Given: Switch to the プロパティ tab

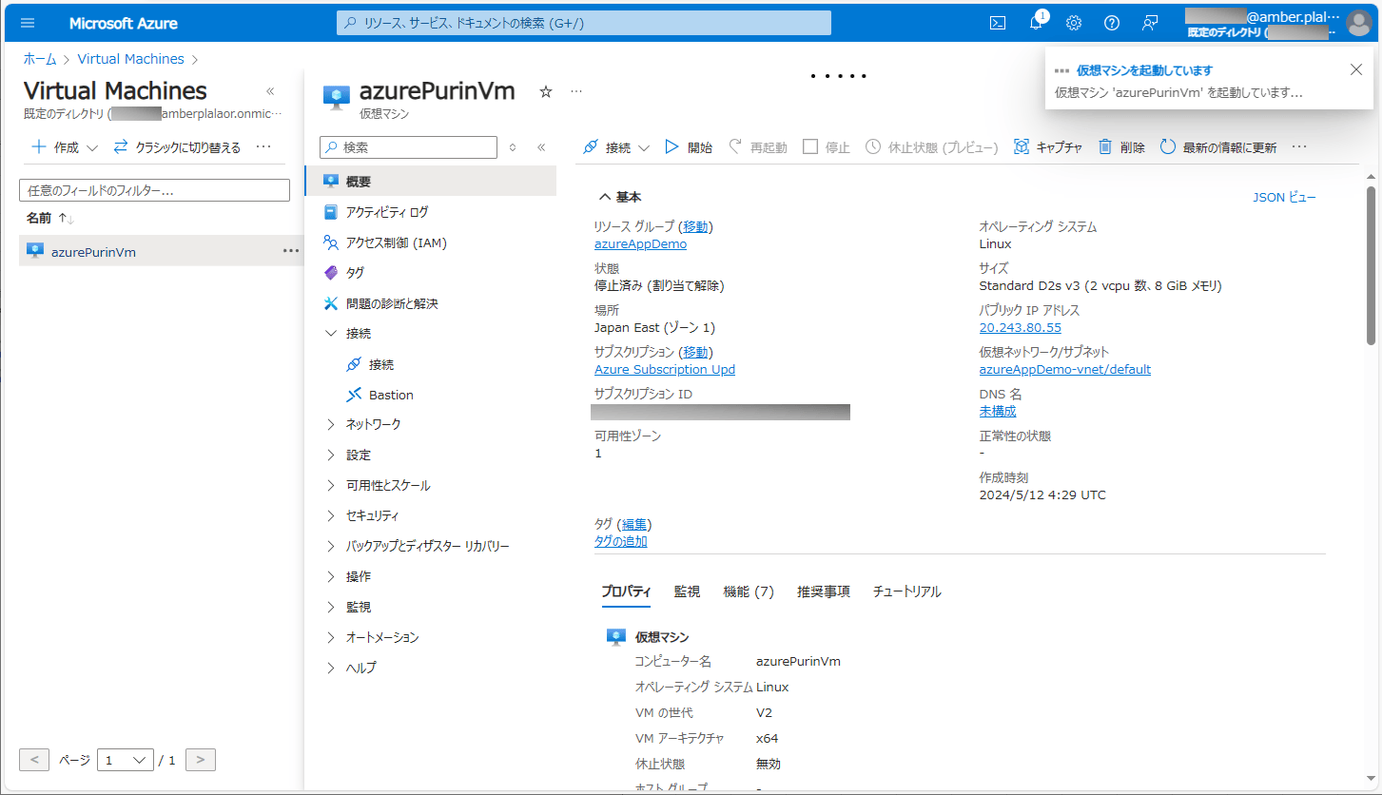Looking at the screenshot, I should point(626,591).
